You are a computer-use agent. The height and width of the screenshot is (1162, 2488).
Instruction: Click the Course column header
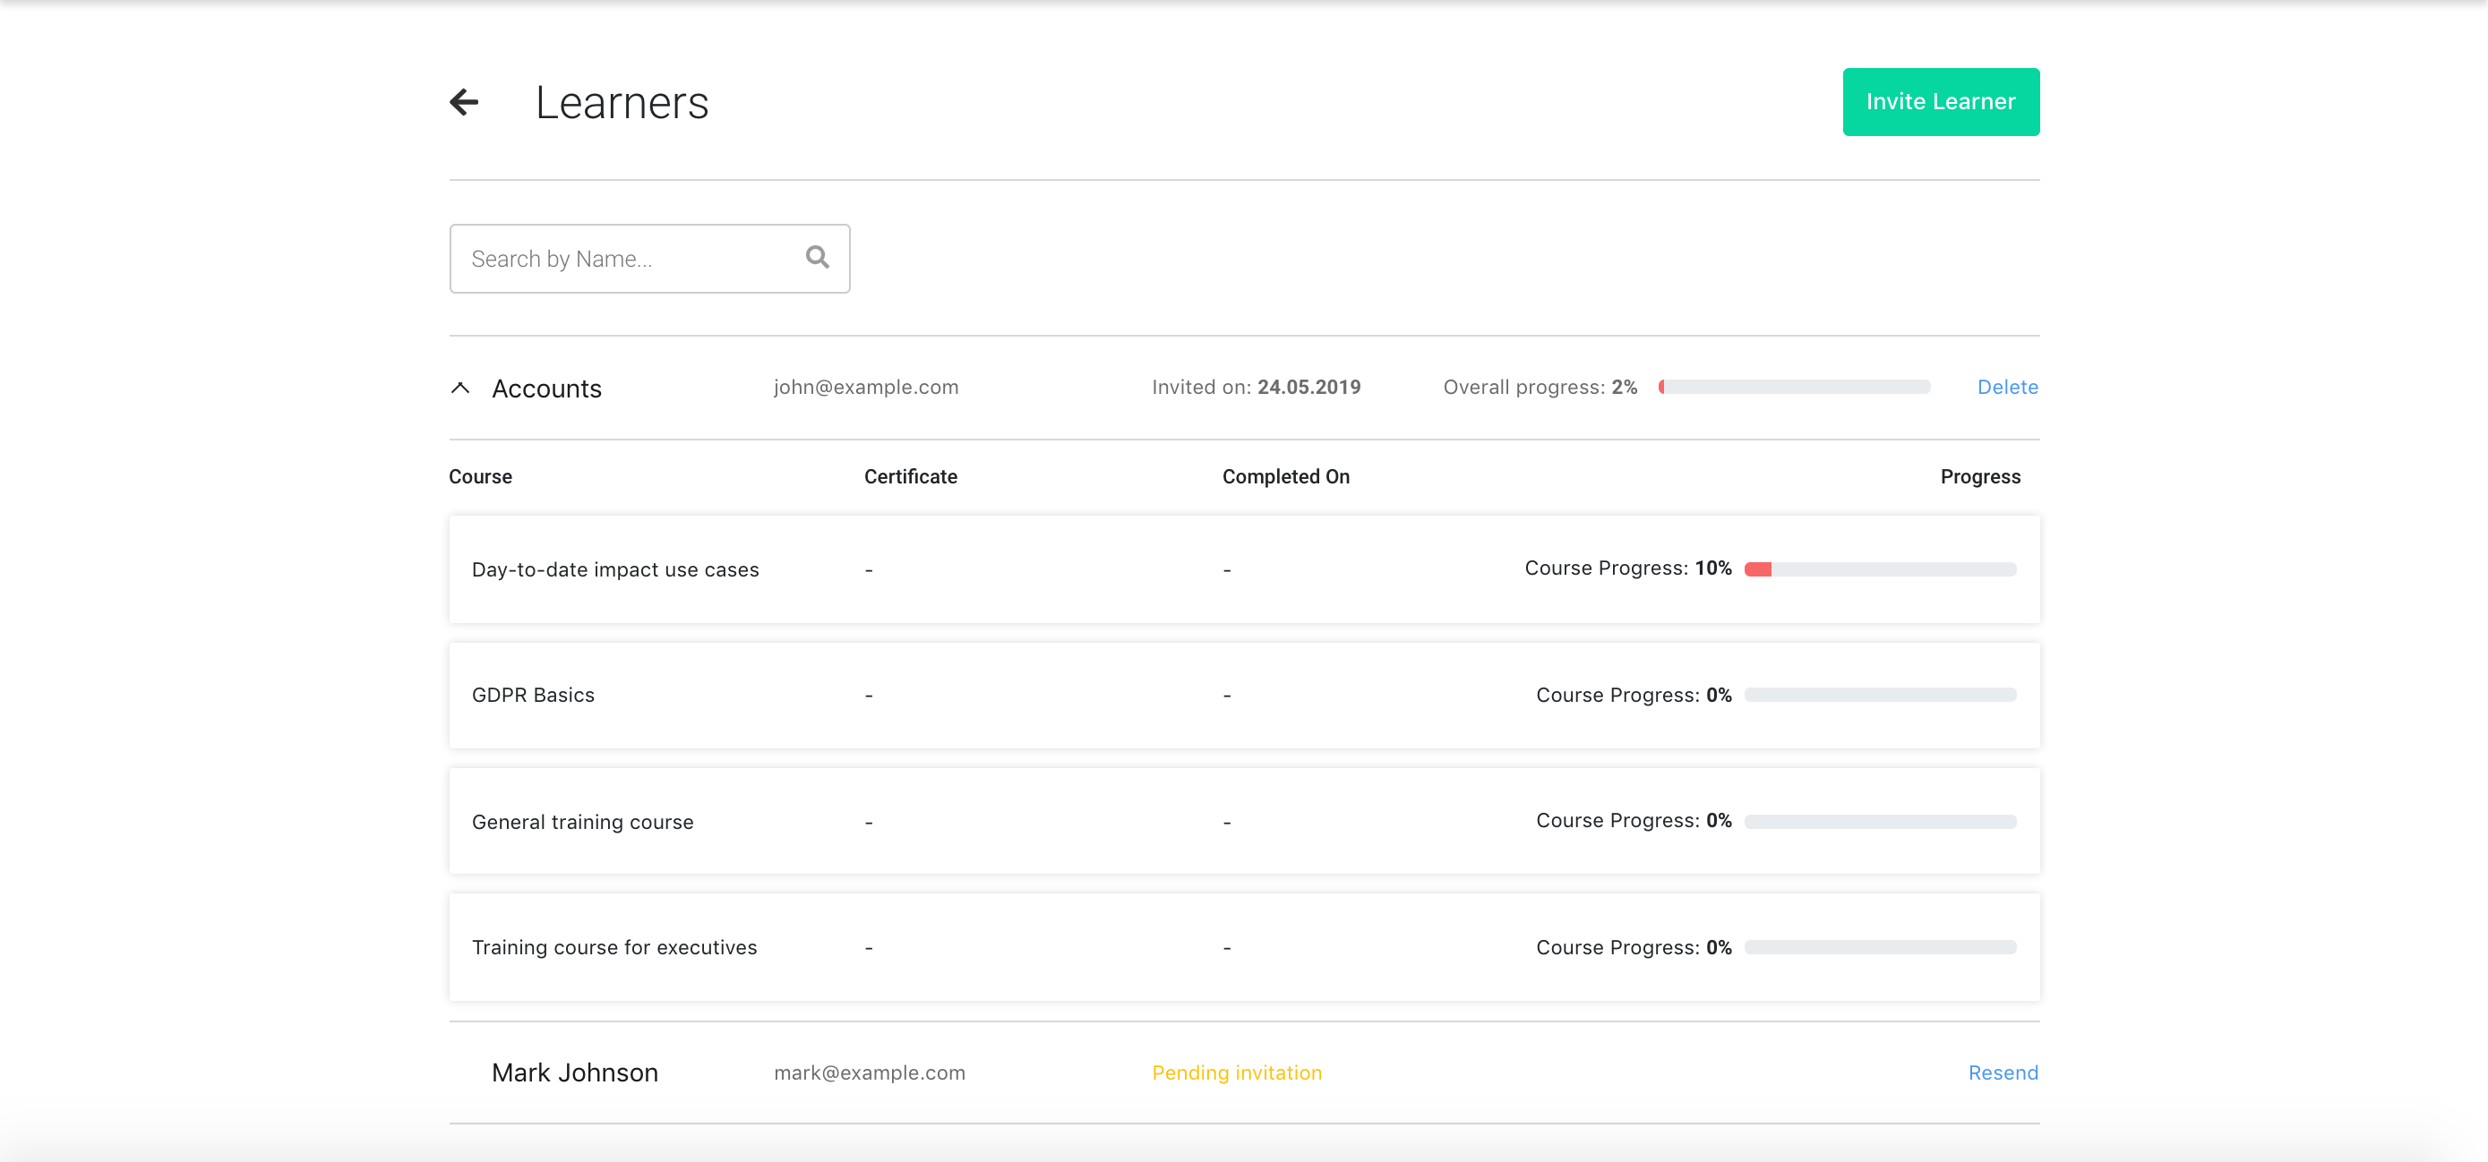480,477
